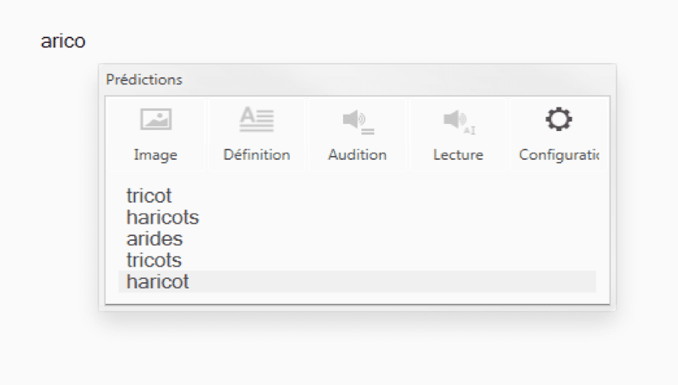Click the 'Définition' label text
Screen dimensions: 678x385
(x=256, y=155)
